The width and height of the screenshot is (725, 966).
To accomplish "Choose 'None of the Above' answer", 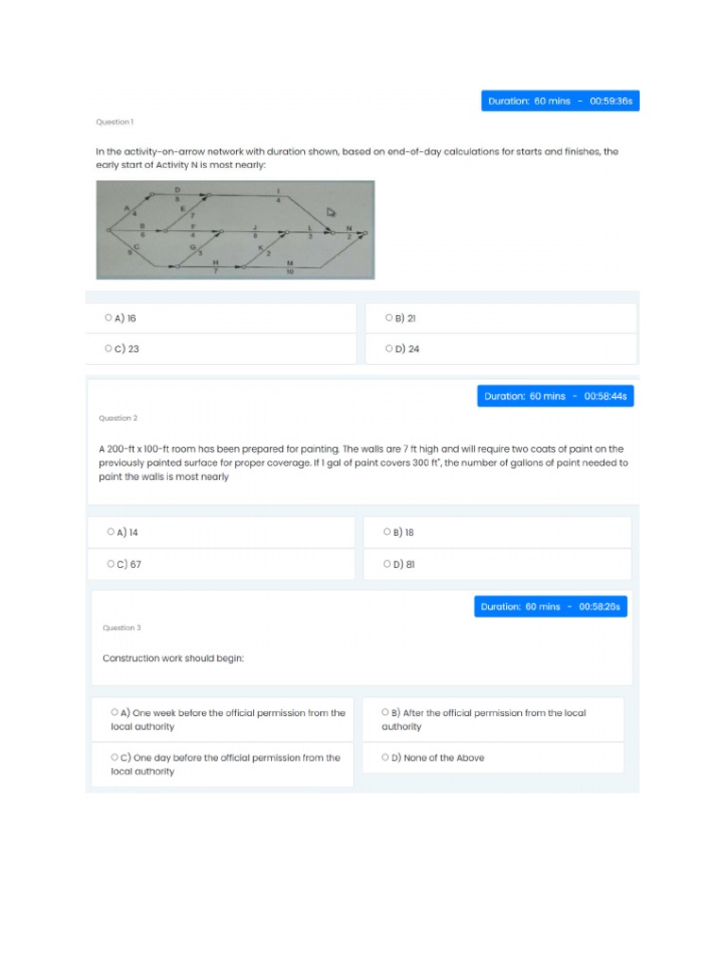I will coord(385,758).
